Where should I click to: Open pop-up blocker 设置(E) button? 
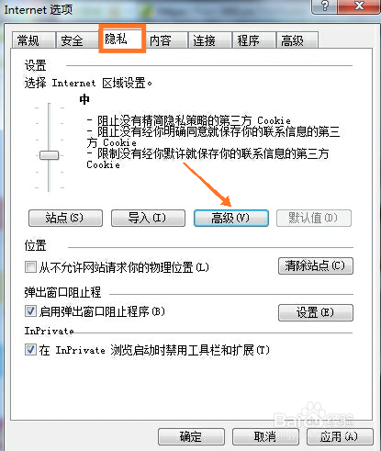(316, 312)
